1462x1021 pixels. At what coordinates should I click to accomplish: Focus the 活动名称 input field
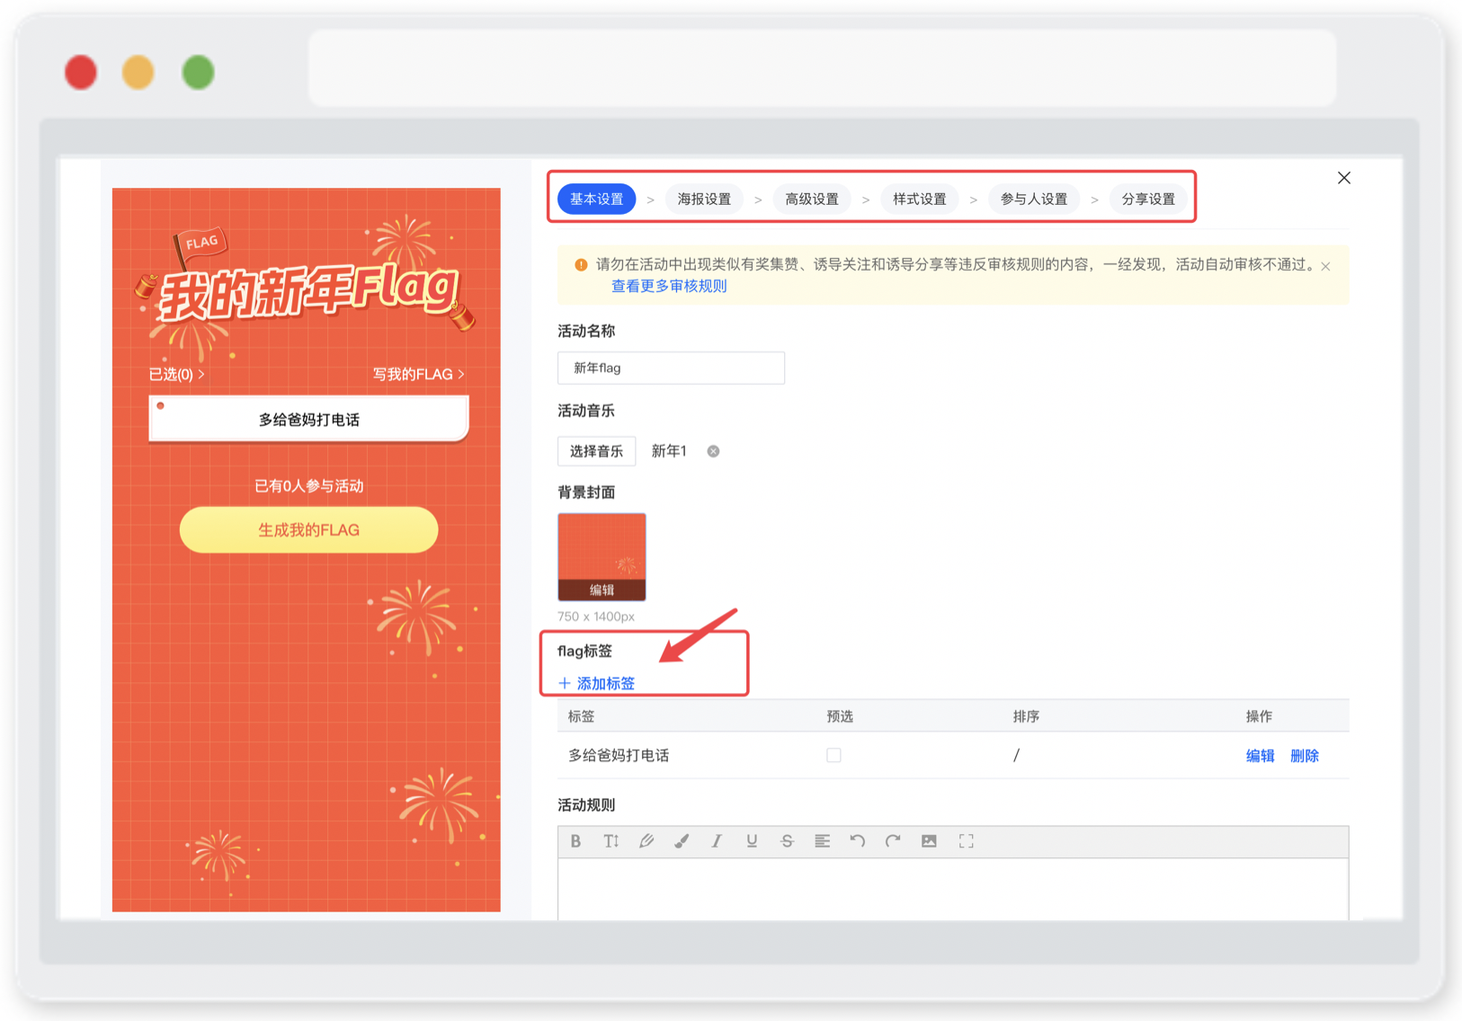coord(671,368)
